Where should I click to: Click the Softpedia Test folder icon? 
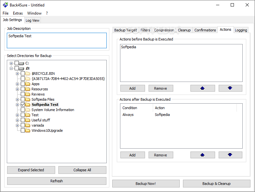(28, 105)
